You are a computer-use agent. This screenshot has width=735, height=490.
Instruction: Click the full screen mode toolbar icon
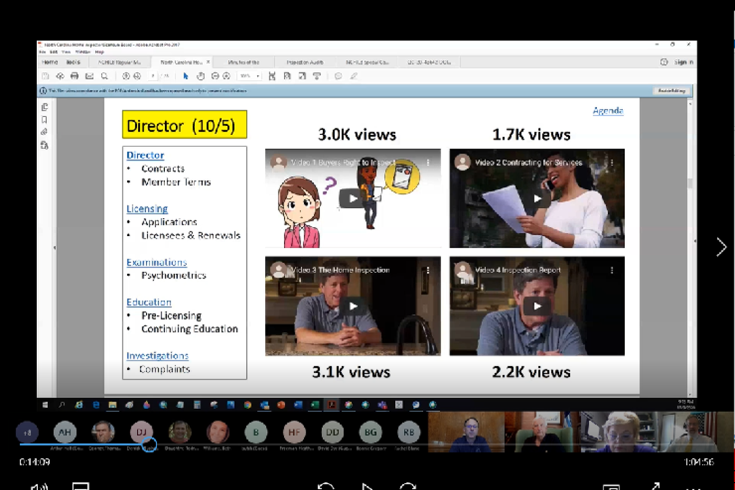tap(302, 76)
